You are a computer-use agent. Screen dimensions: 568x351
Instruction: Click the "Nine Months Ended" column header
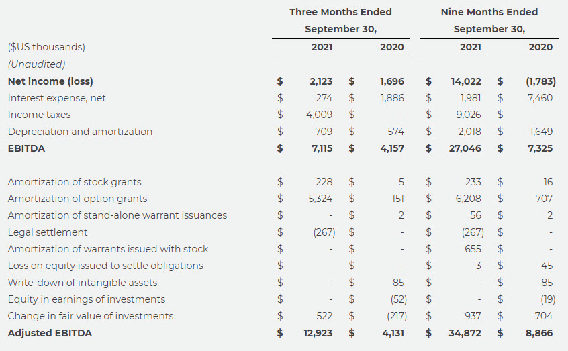coord(489,12)
